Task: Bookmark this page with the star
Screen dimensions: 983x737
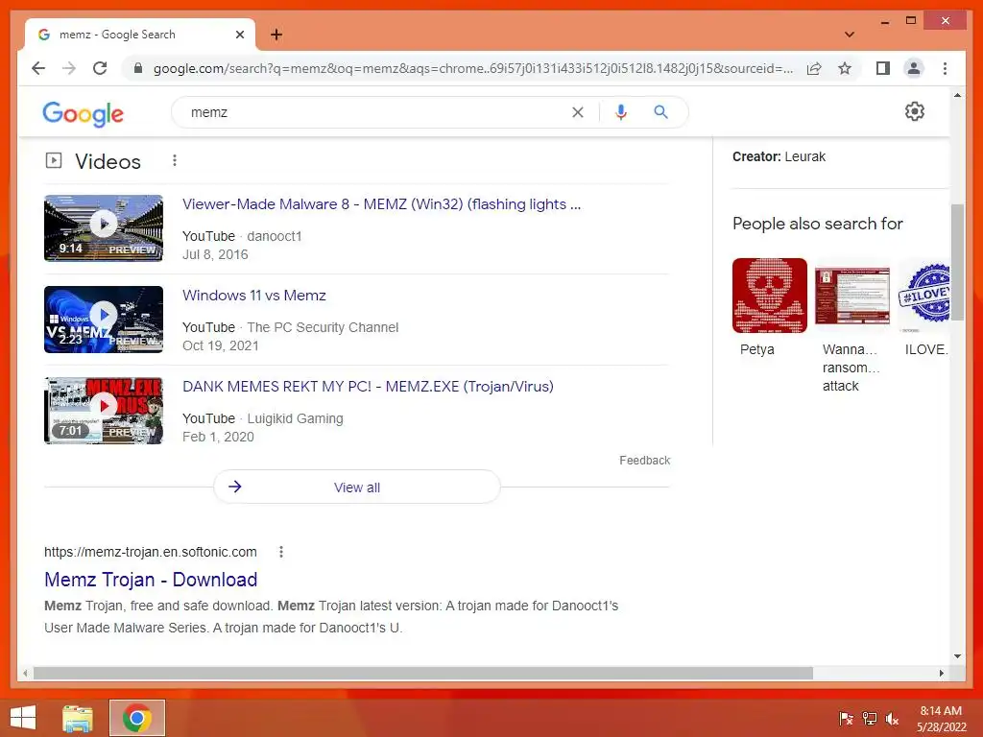Action: click(x=845, y=68)
